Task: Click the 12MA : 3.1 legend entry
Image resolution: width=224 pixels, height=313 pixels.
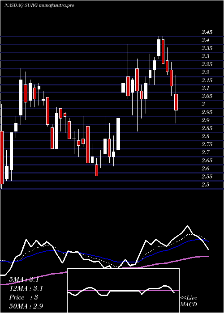Action: click(26, 288)
